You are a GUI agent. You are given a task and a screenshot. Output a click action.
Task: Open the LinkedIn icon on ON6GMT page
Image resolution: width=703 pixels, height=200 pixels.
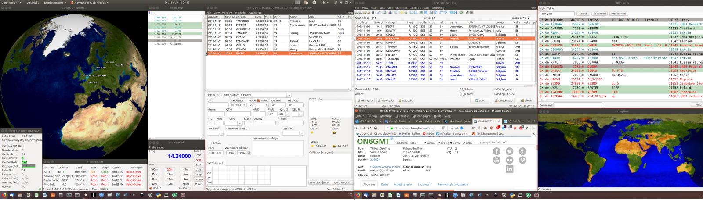510,169
